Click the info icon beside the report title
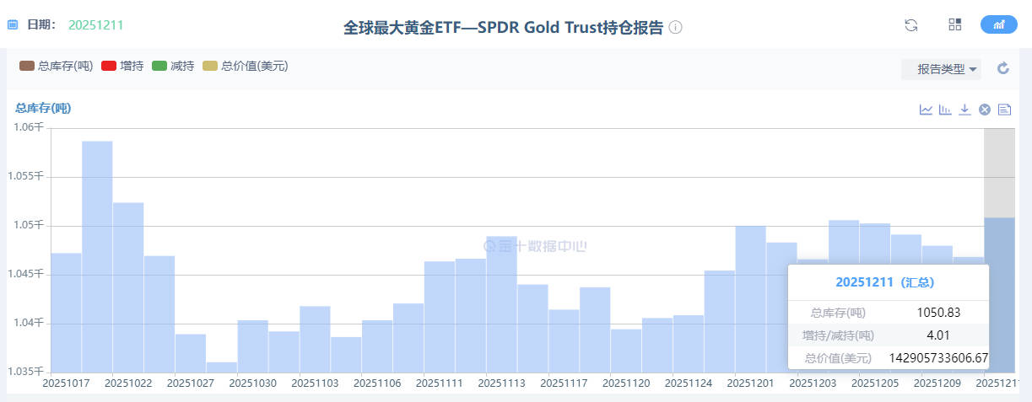 675,27
